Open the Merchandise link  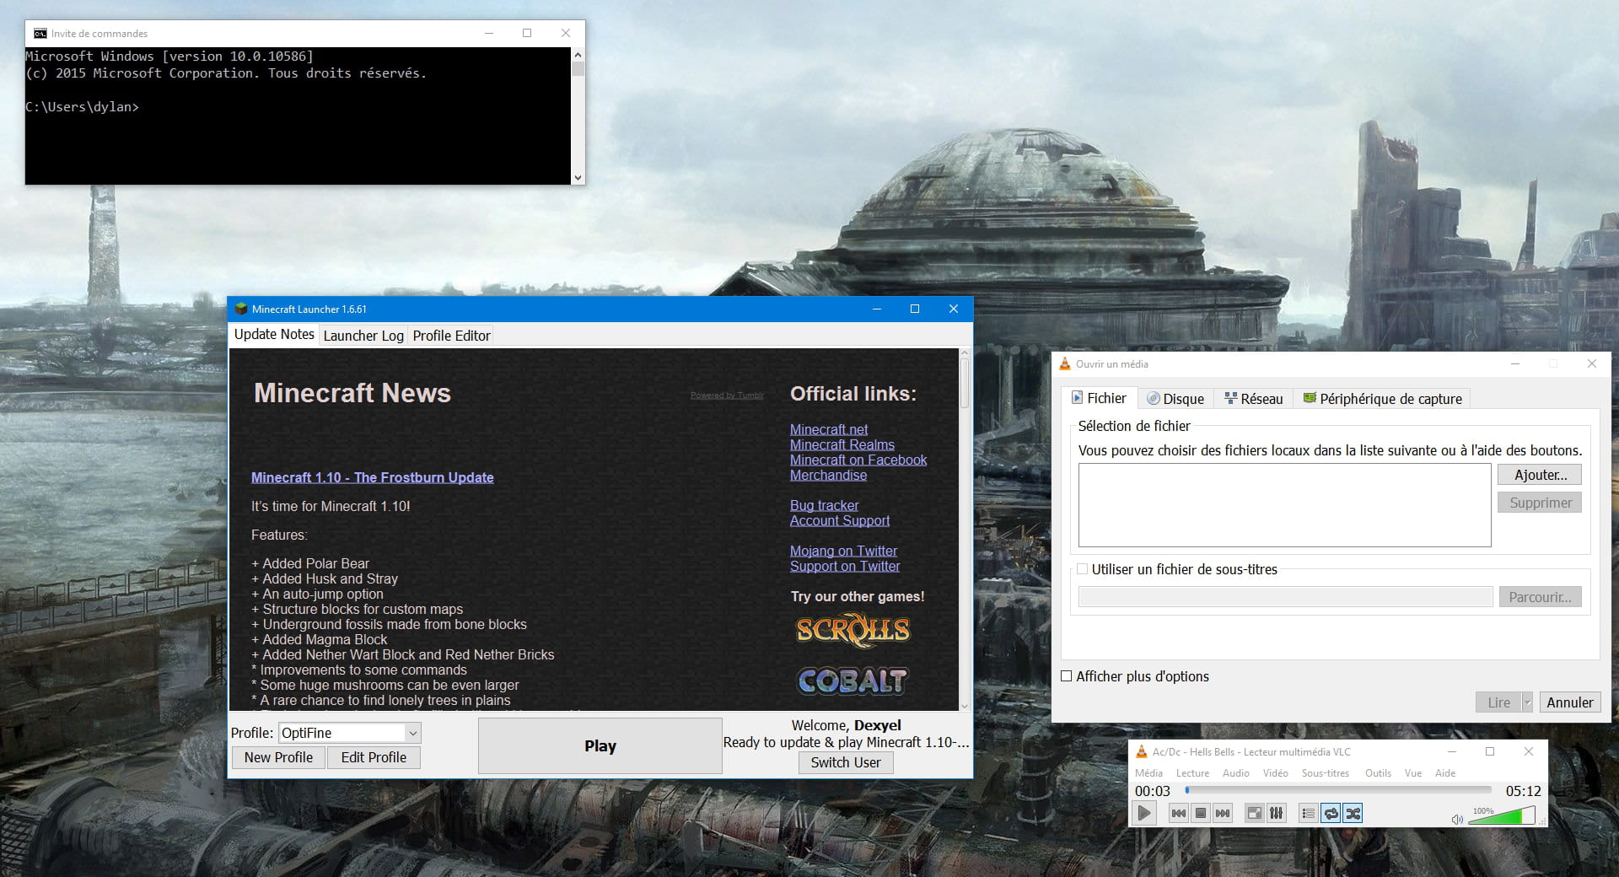[x=828, y=475]
